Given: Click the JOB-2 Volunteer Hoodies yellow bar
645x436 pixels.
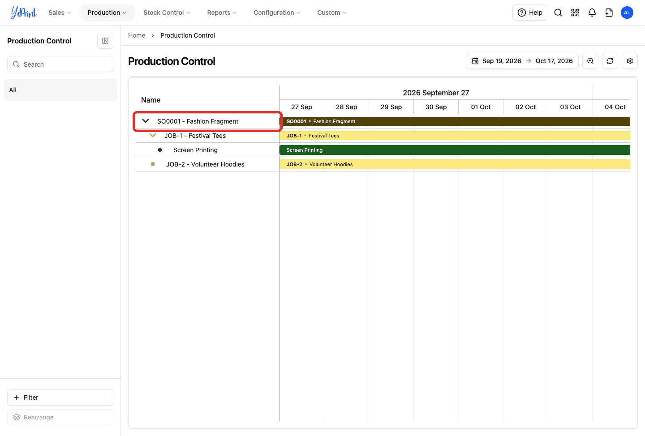Looking at the screenshot, I should click(x=455, y=164).
